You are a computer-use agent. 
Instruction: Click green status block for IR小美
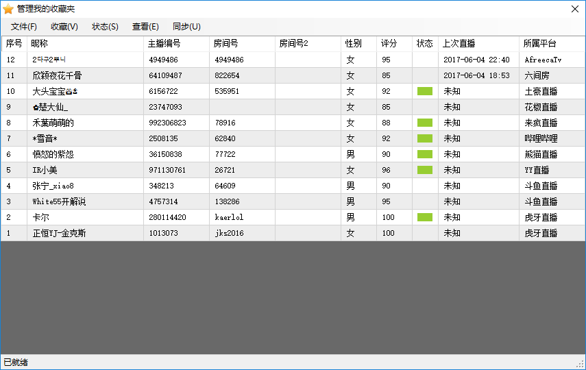pyautogui.click(x=425, y=170)
